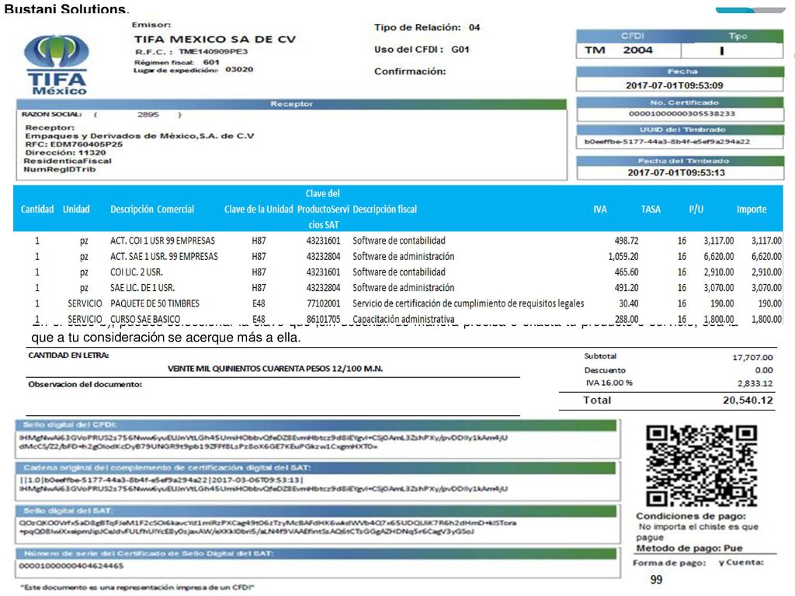Click SAT certificate serial 00001000000404624465
Screen dimensions: 795x596
tap(71, 566)
